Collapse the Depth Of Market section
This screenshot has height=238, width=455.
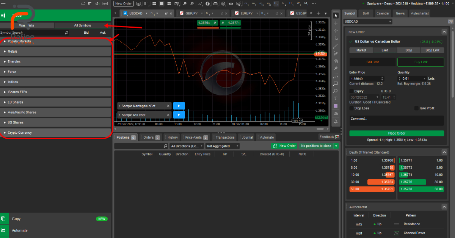[444, 152]
